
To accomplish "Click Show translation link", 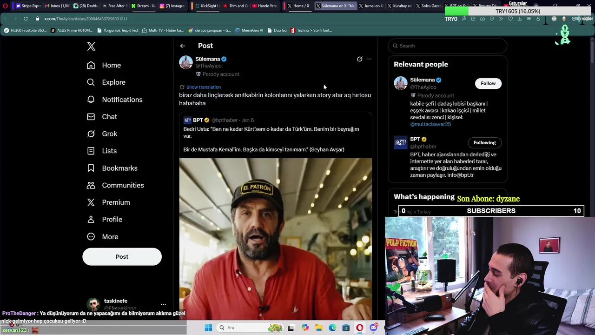I will [x=204, y=87].
